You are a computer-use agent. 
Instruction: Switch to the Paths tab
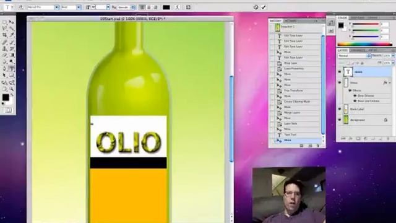click(372, 50)
